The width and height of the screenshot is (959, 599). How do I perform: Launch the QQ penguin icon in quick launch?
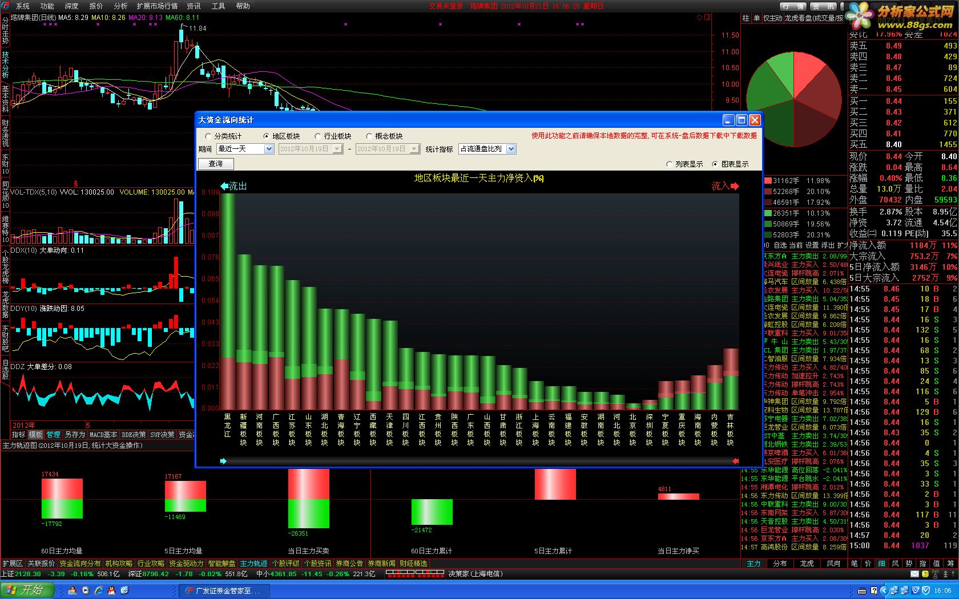(x=111, y=590)
